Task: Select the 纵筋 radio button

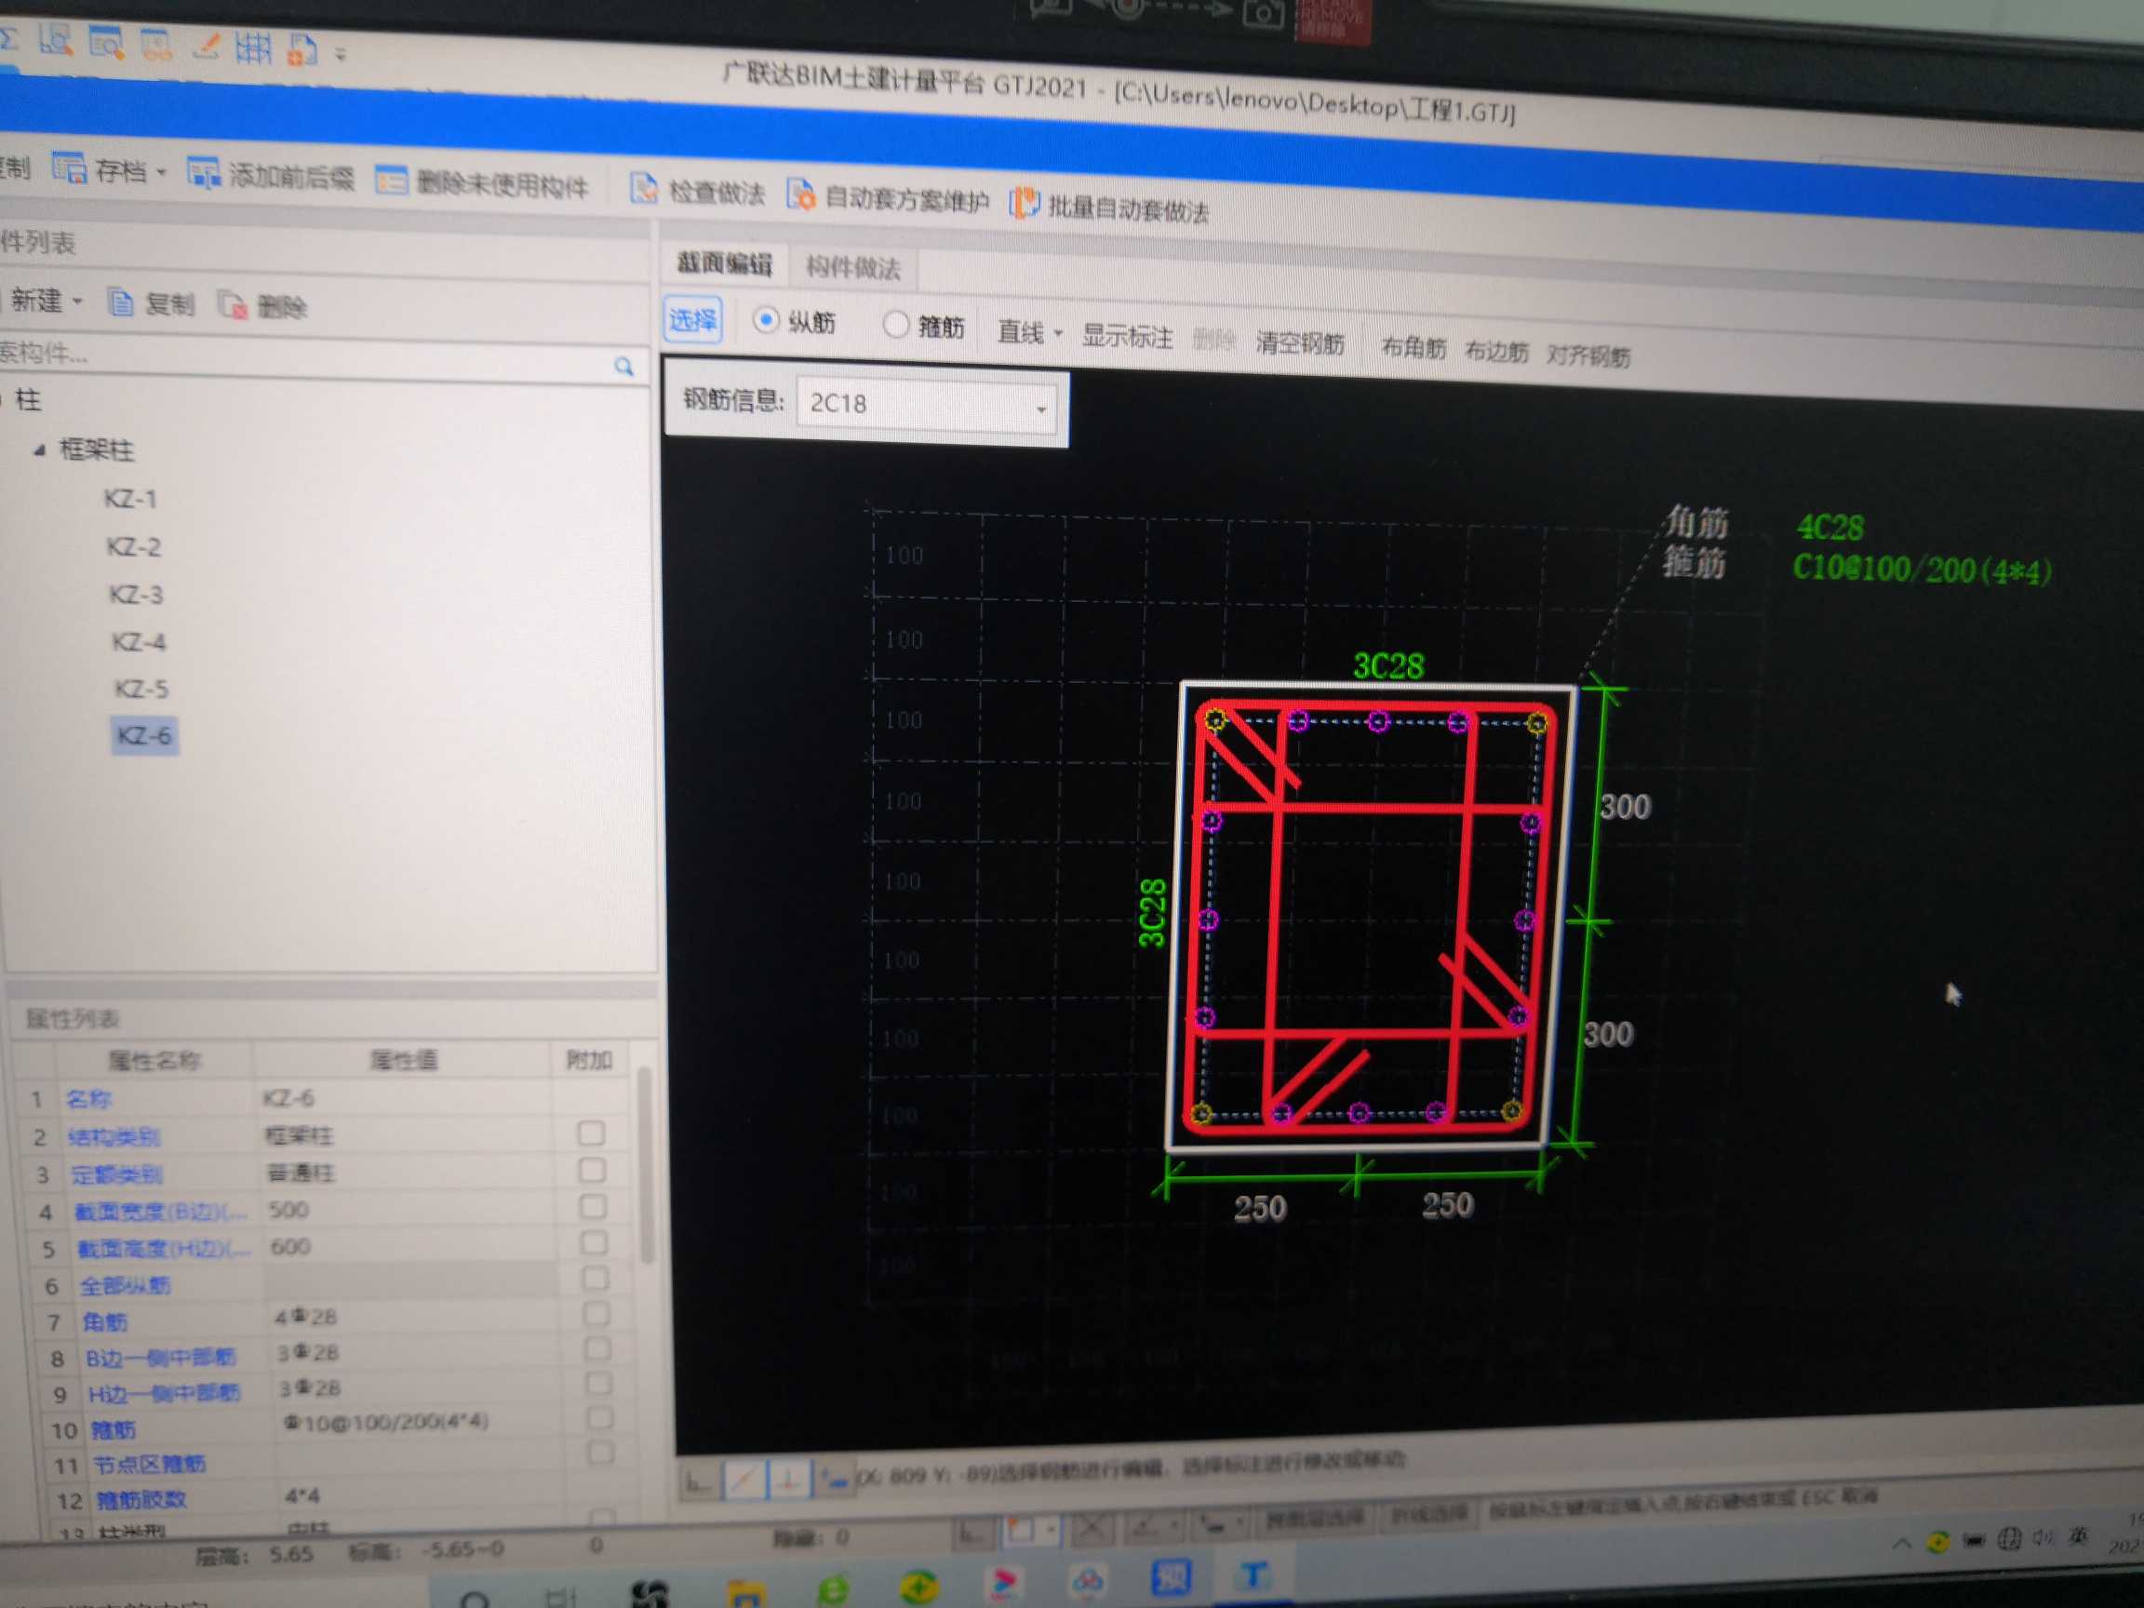Action: coord(766,320)
